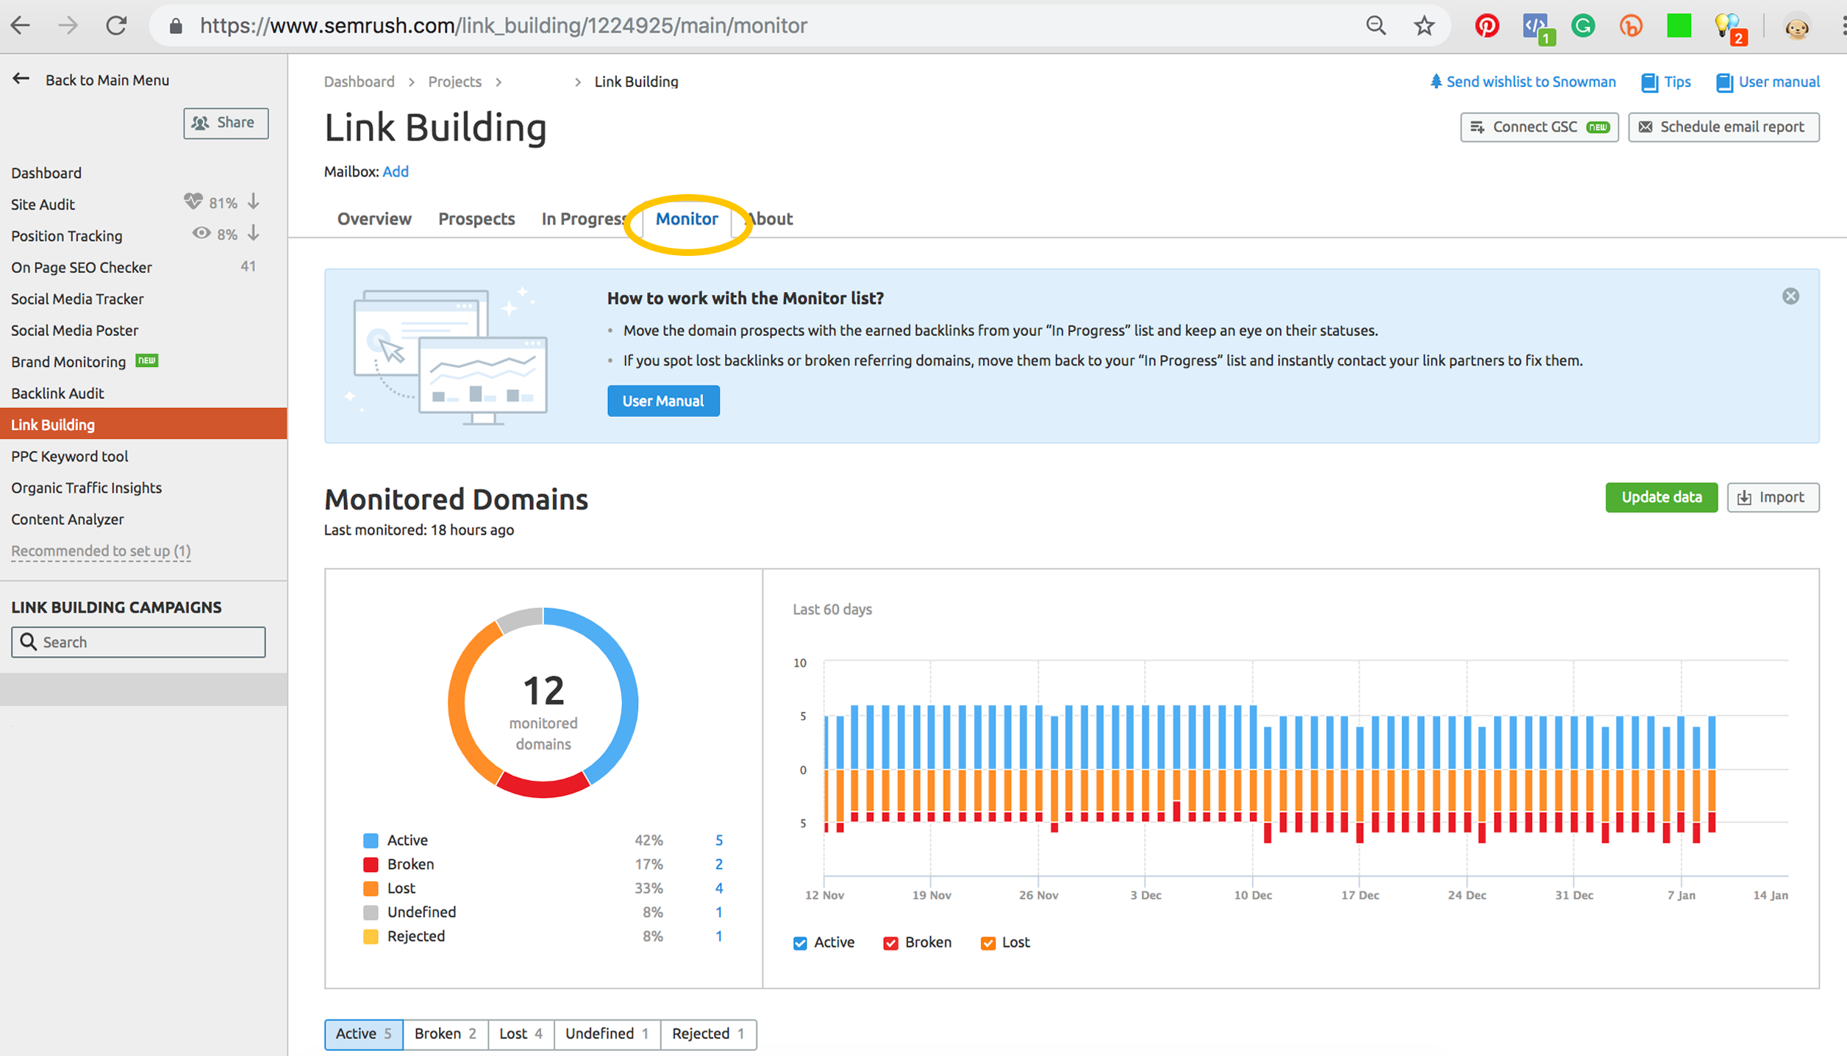Click the green Update data button
Viewport: 1847px width, 1056px height.
tap(1661, 497)
